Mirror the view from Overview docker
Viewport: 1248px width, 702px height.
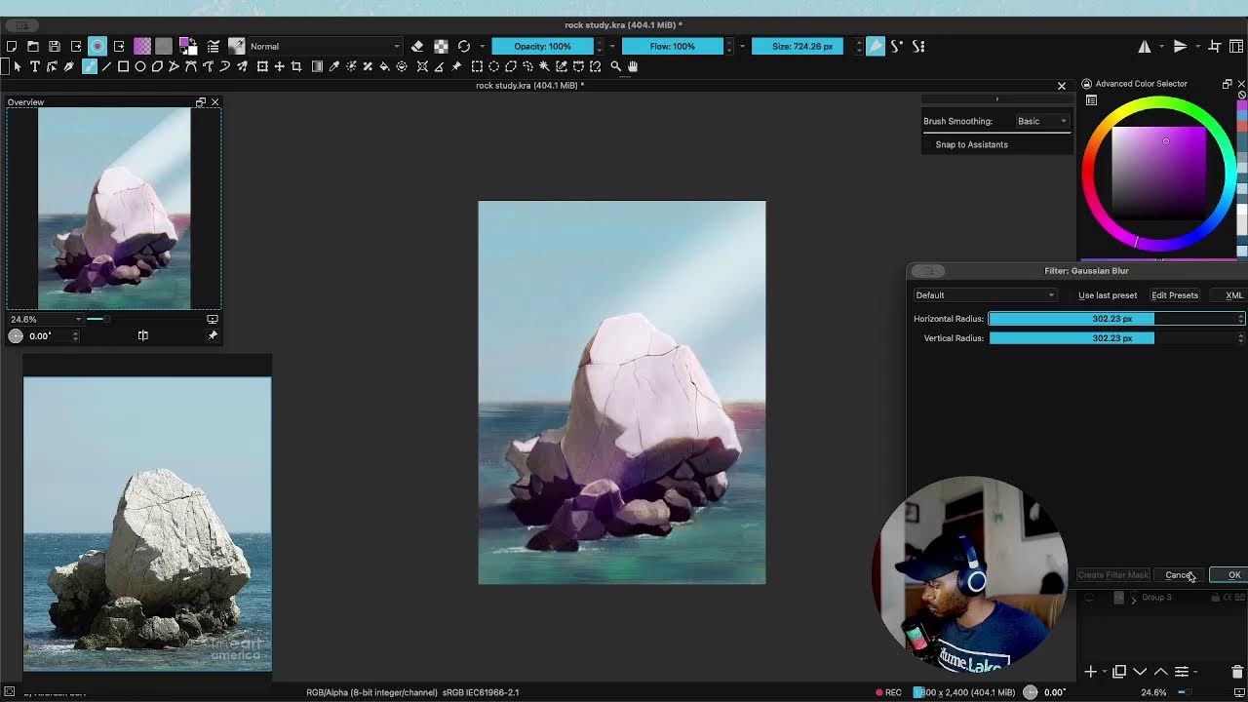(x=143, y=335)
